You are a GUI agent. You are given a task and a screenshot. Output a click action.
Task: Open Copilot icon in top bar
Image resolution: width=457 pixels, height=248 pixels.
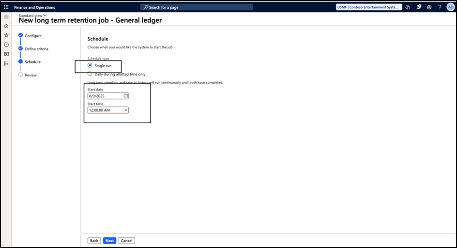tap(408, 7)
